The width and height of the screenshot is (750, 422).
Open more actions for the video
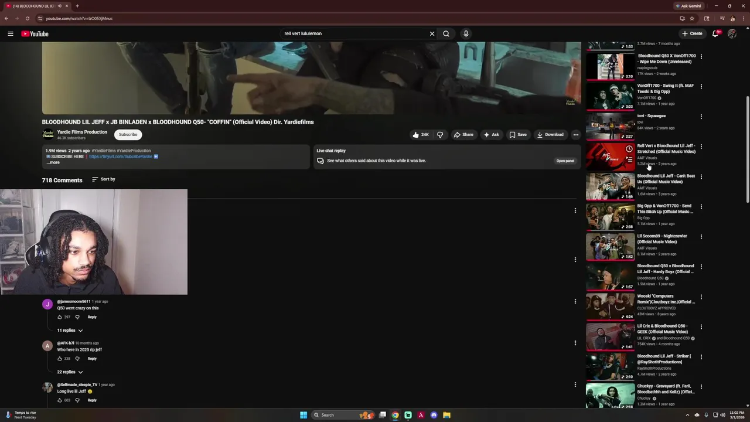point(575,135)
